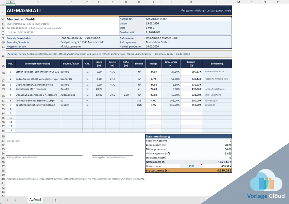Click position number 13 in the Pos. column
The image size is (289, 204).
click(11, 130)
